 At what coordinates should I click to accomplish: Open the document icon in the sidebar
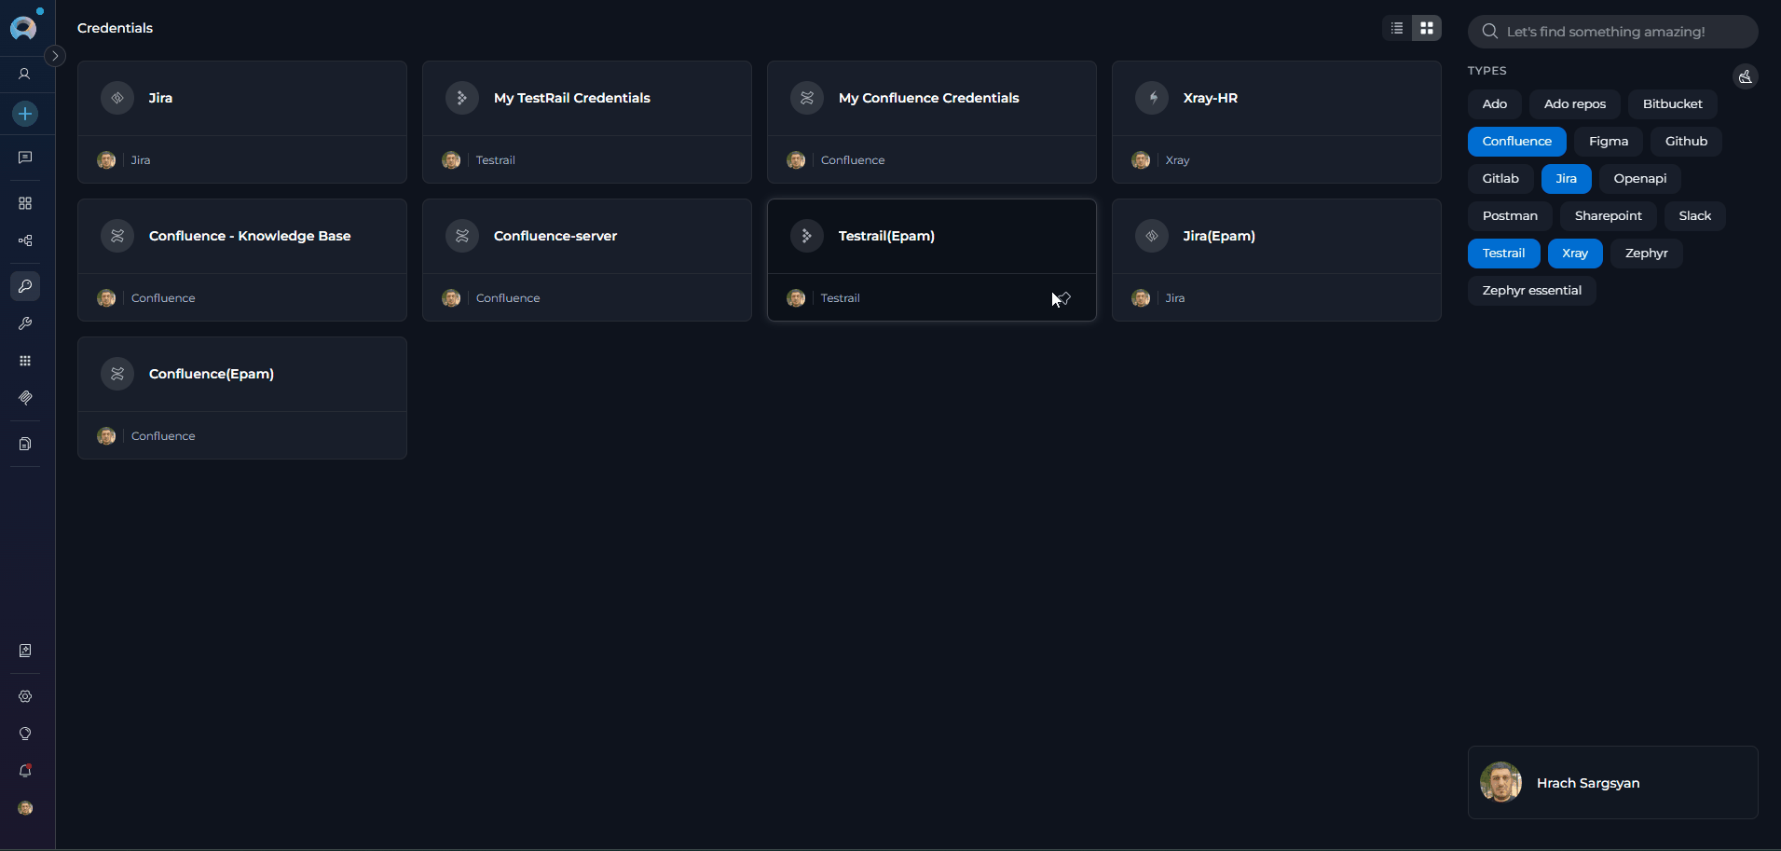pos(25,444)
